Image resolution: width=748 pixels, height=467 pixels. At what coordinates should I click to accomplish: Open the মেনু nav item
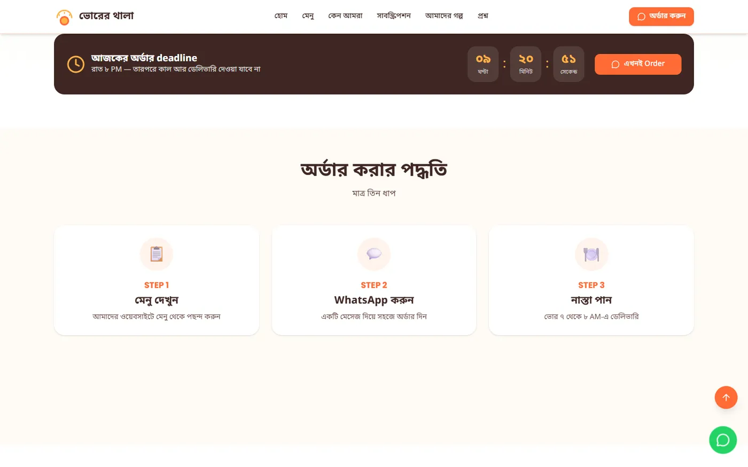pos(308,16)
